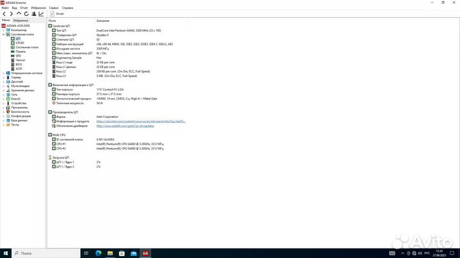The width and height of the screenshot is (460, 258).
Task: Select the Устройства tree item
Action: point(16,103)
